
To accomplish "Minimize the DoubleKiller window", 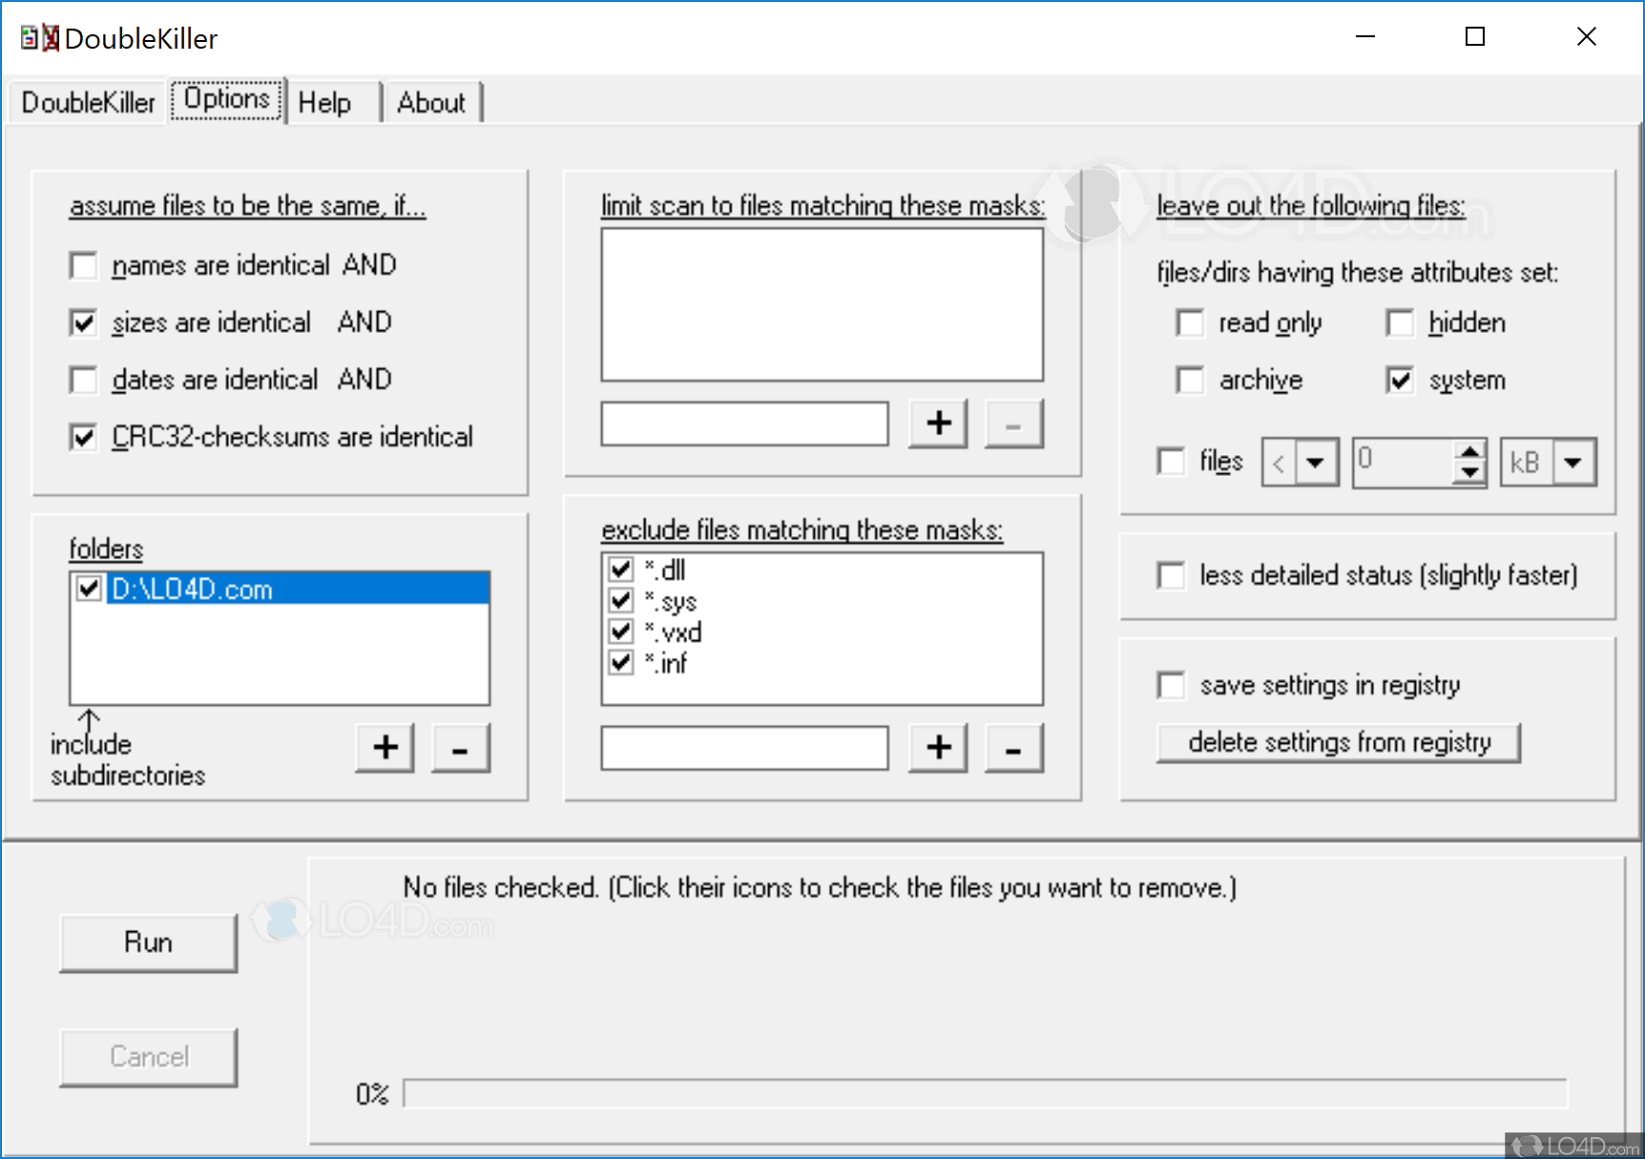I will point(1365,37).
